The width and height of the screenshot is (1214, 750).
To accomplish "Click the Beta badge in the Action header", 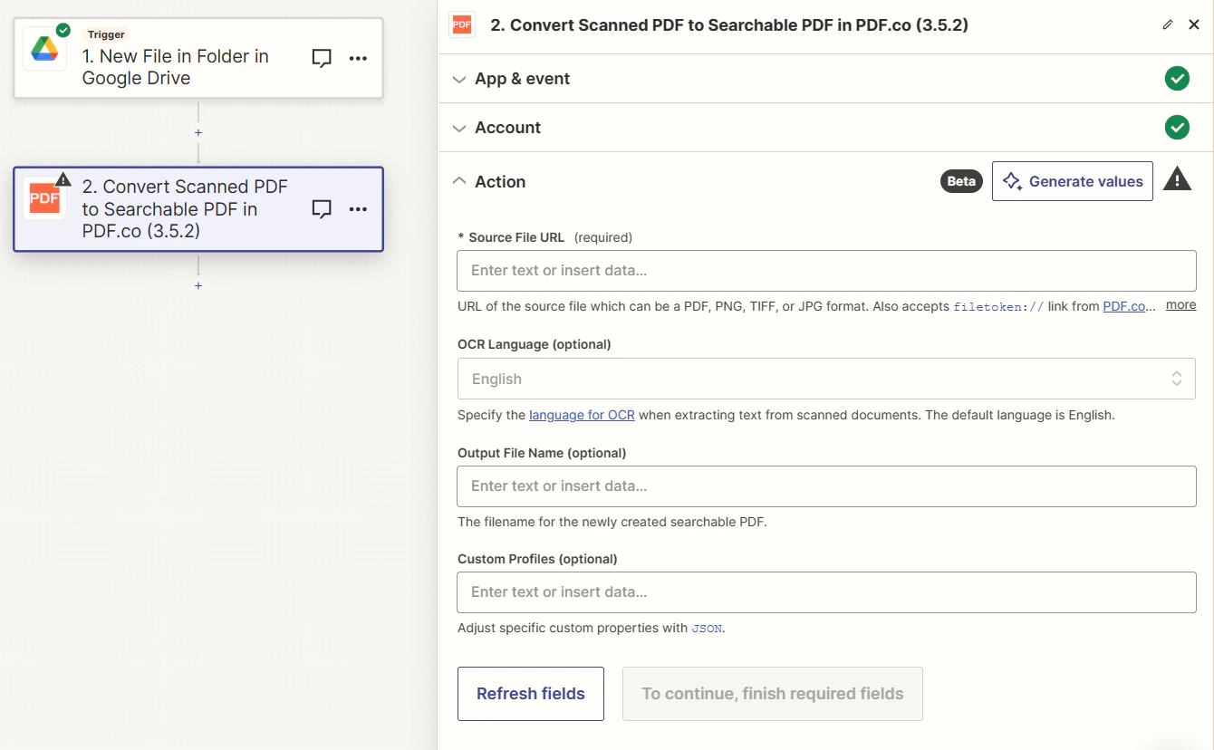I will [961, 181].
